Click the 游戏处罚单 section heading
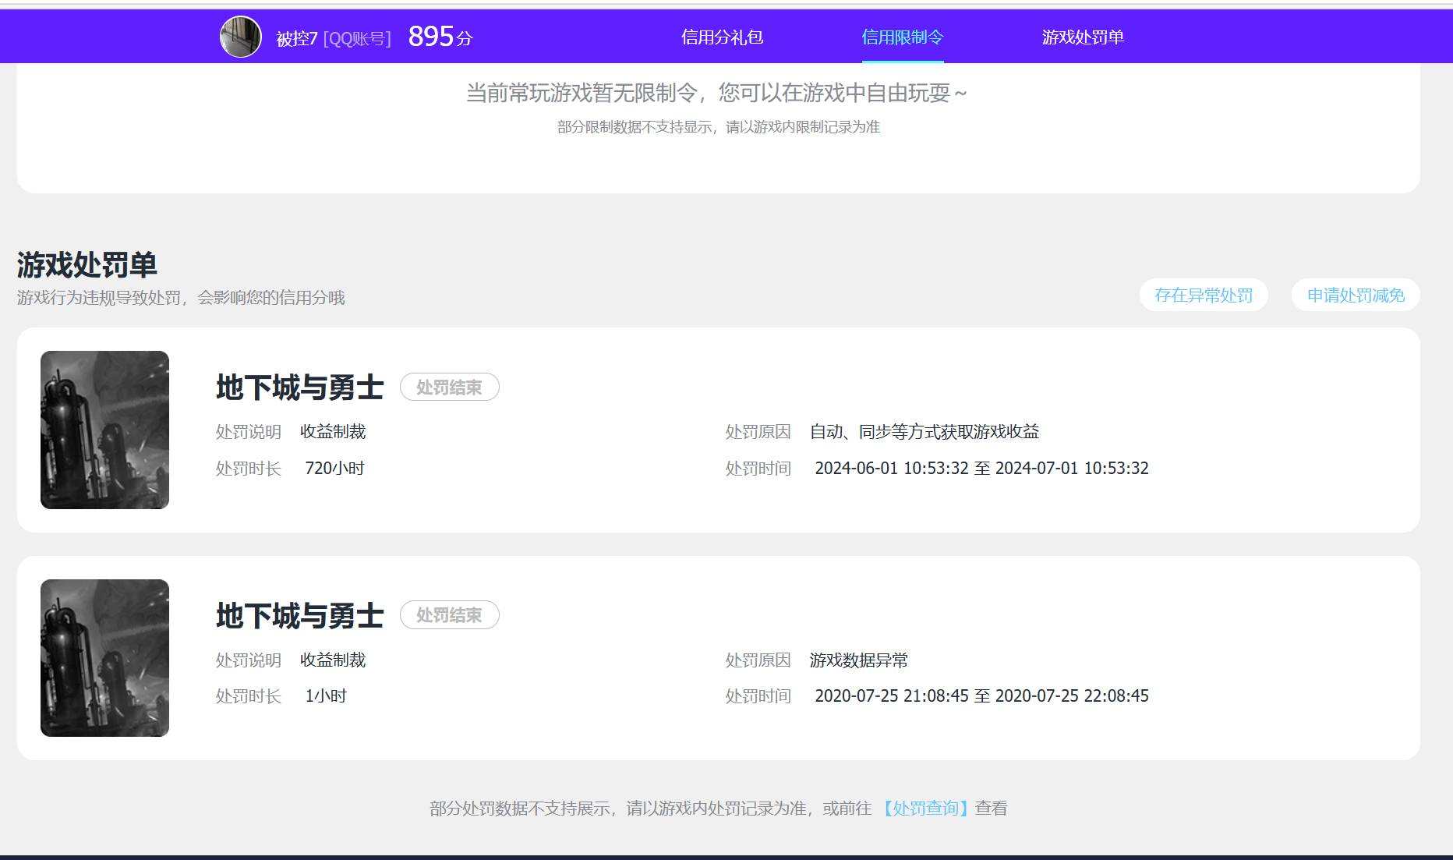 [x=87, y=265]
